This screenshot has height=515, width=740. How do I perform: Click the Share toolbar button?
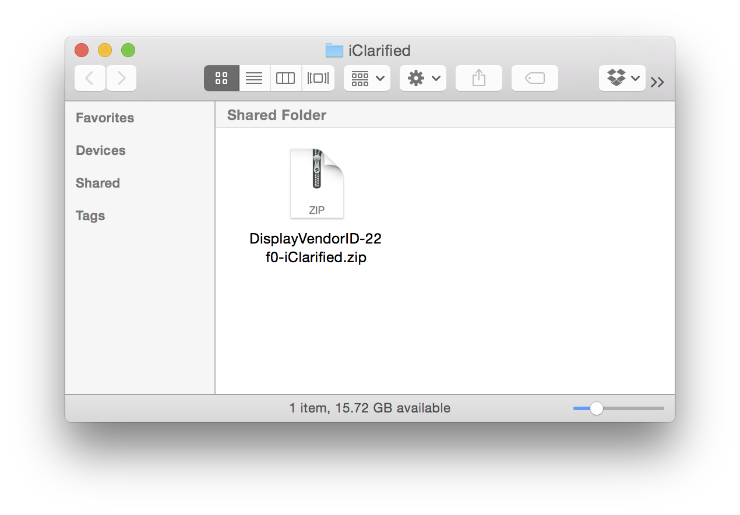(479, 78)
